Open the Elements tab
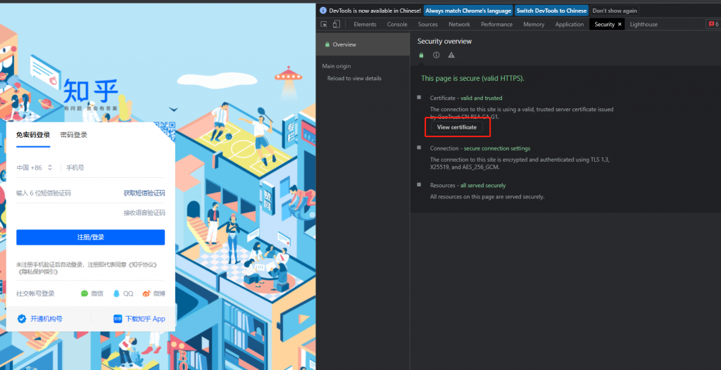This screenshot has height=370, width=721. [x=365, y=25]
